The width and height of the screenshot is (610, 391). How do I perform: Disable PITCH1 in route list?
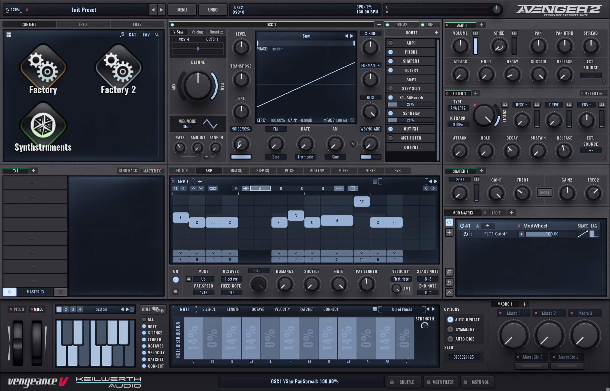click(x=391, y=52)
